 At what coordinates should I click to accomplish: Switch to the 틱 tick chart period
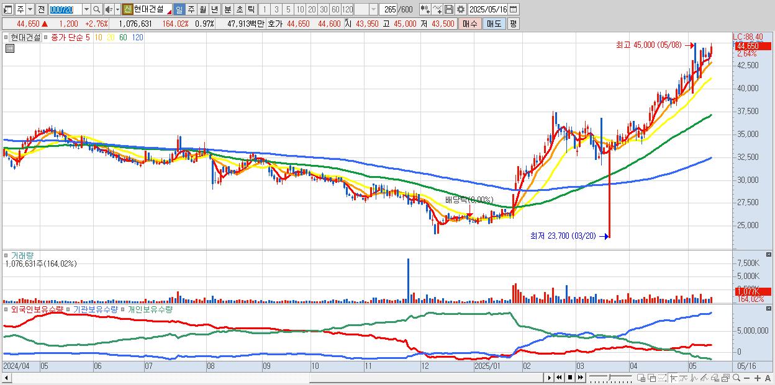pos(250,9)
